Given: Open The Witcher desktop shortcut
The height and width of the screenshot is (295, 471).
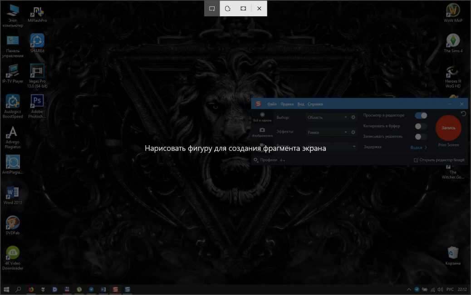Looking at the screenshot, I should tap(453, 172).
